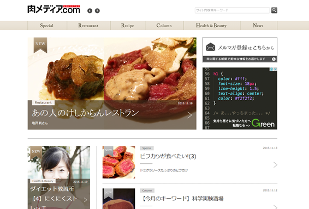Click date 2015.11.12 on column article
The height and width of the screenshot is (209, 309).
coord(270,190)
